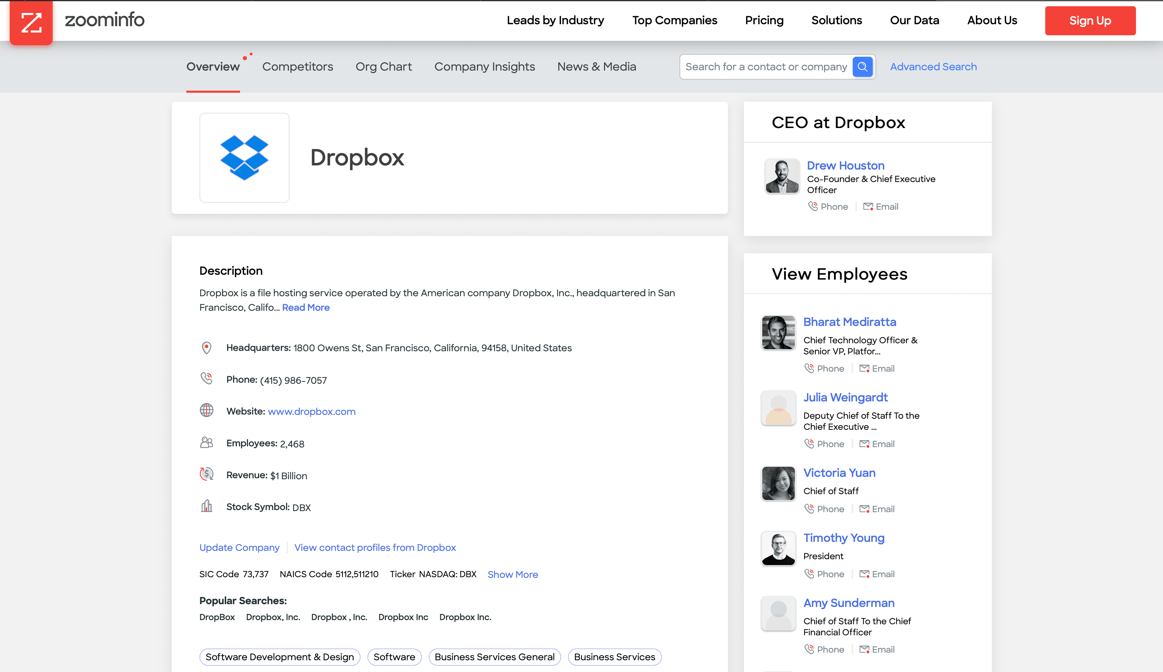
Task: Click Bharat Mediratta's Phone icon
Action: click(x=809, y=368)
